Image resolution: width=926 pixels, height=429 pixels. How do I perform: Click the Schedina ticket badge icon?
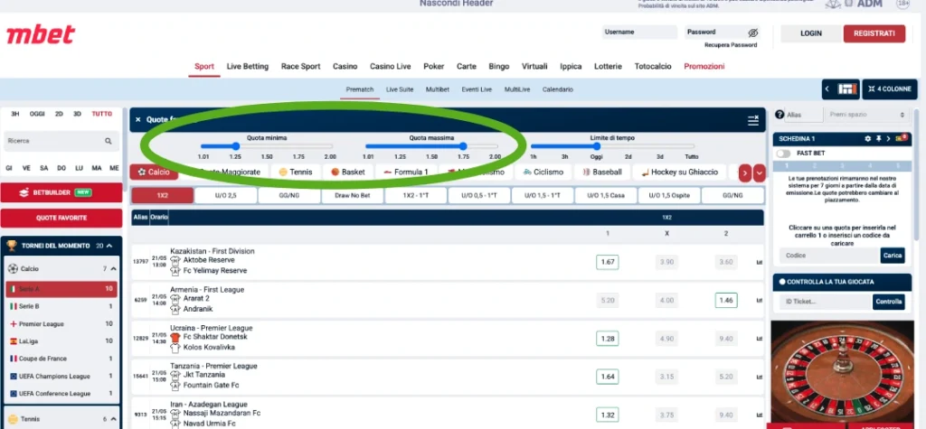coord(902,139)
